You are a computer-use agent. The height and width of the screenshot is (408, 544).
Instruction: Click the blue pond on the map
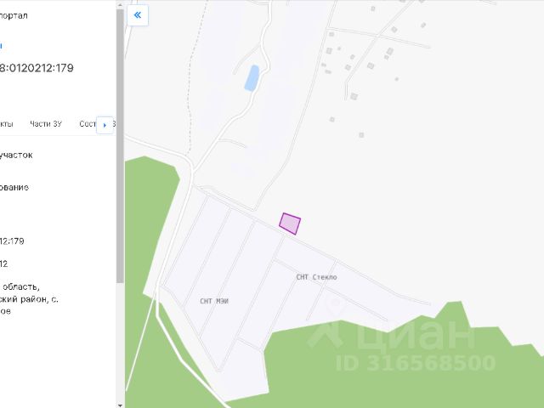(x=252, y=78)
